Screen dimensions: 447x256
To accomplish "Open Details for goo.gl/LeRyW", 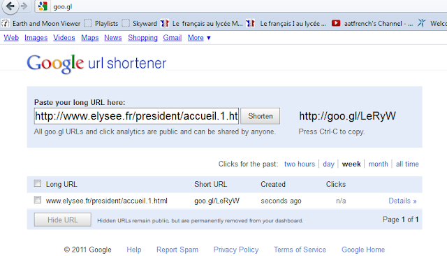I will (402, 201).
